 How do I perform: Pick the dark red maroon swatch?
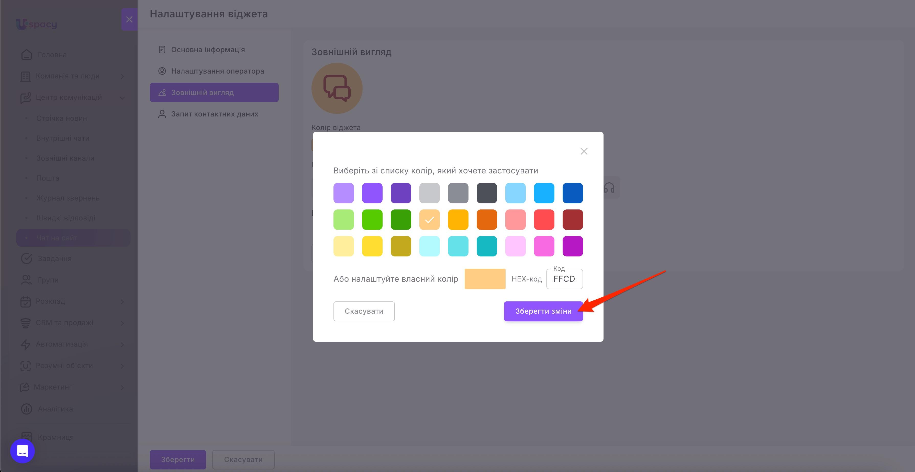coord(573,220)
